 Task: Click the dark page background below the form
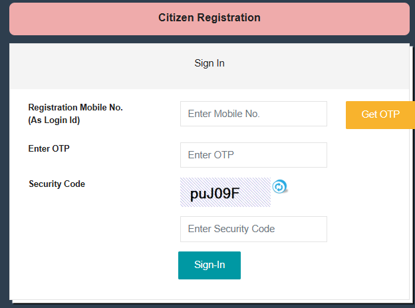(x=200, y=305)
